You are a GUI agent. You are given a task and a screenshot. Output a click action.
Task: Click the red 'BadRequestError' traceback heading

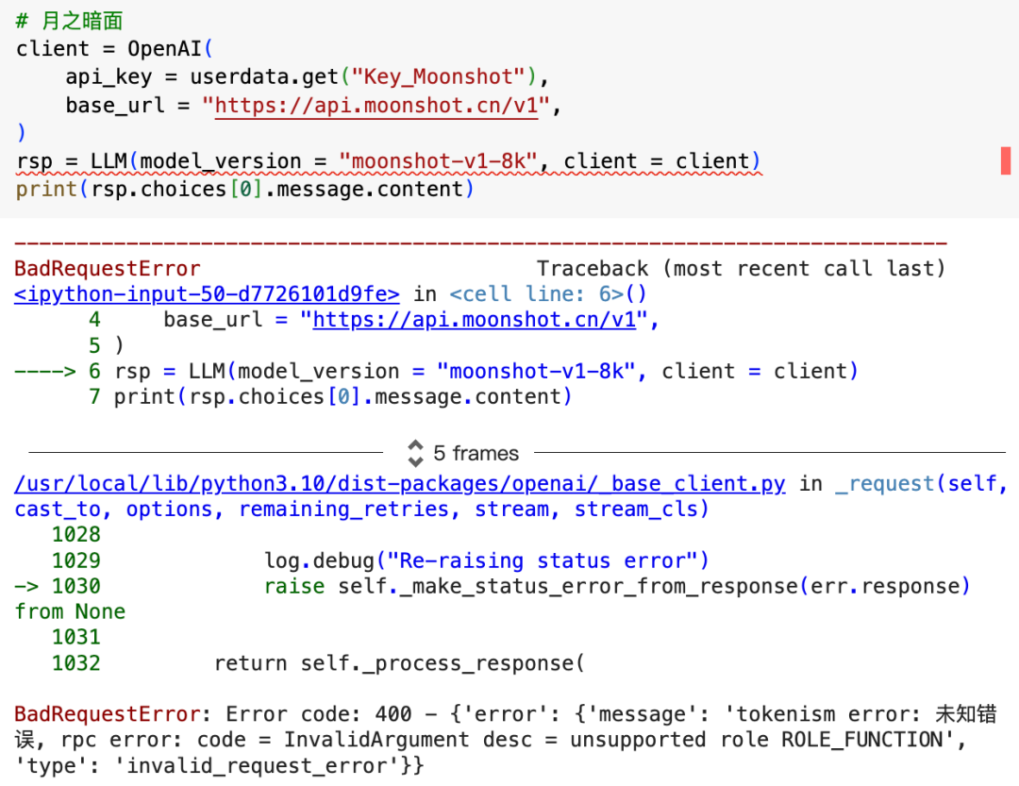[108, 269]
